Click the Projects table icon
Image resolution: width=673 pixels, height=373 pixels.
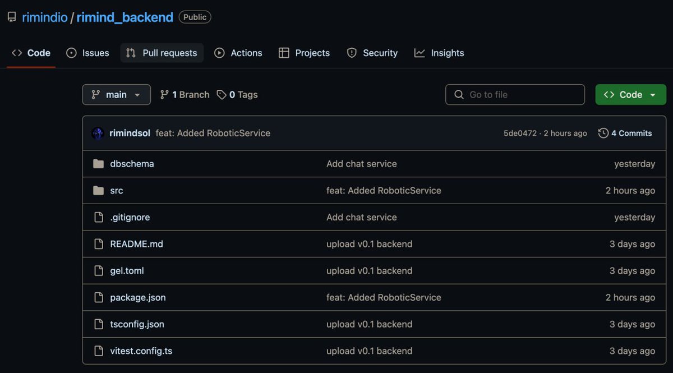coord(284,53)
